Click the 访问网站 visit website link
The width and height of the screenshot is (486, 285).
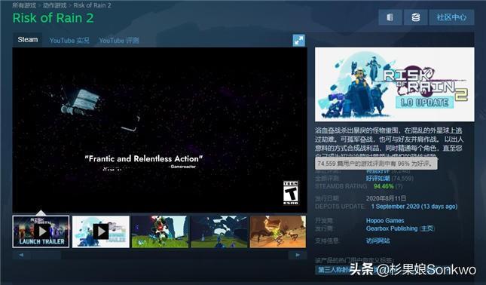377,241
